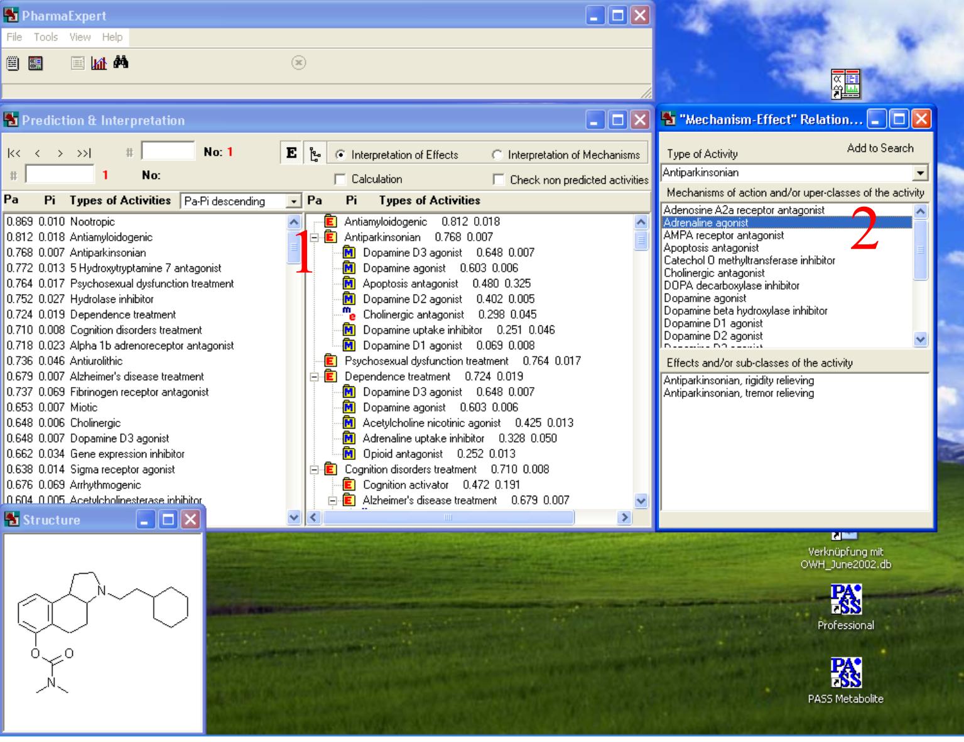Click right arrow of tree horizontal scrollbar

click(x=624, y=518)
